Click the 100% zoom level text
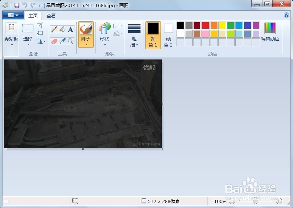The height and width of the screenshot is (208, 293). (x=220, y=201)
